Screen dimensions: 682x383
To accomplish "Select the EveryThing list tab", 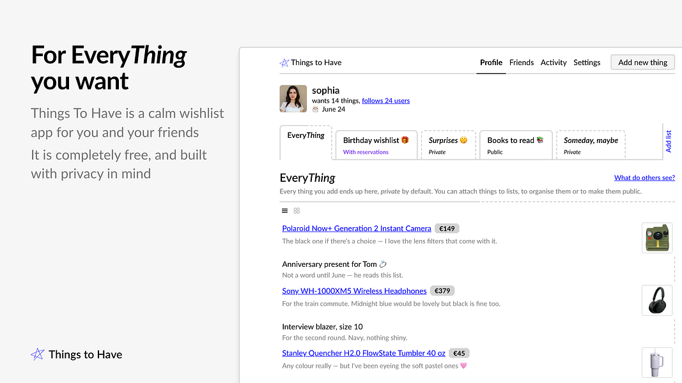I will (306, 142).
